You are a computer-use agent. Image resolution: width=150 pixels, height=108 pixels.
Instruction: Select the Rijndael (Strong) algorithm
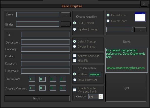pos(75,29)
